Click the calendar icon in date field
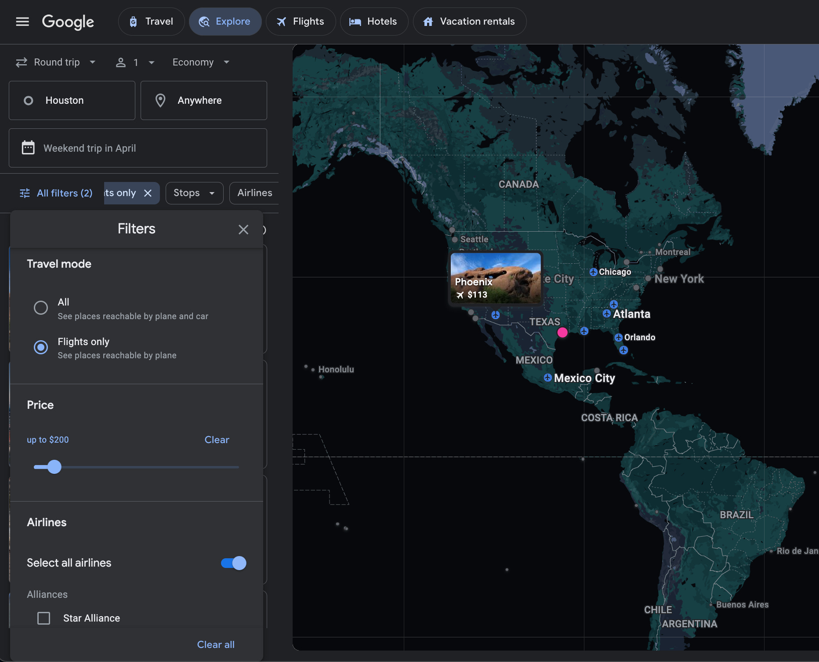 pyautogui.click(x=28, y=148)
